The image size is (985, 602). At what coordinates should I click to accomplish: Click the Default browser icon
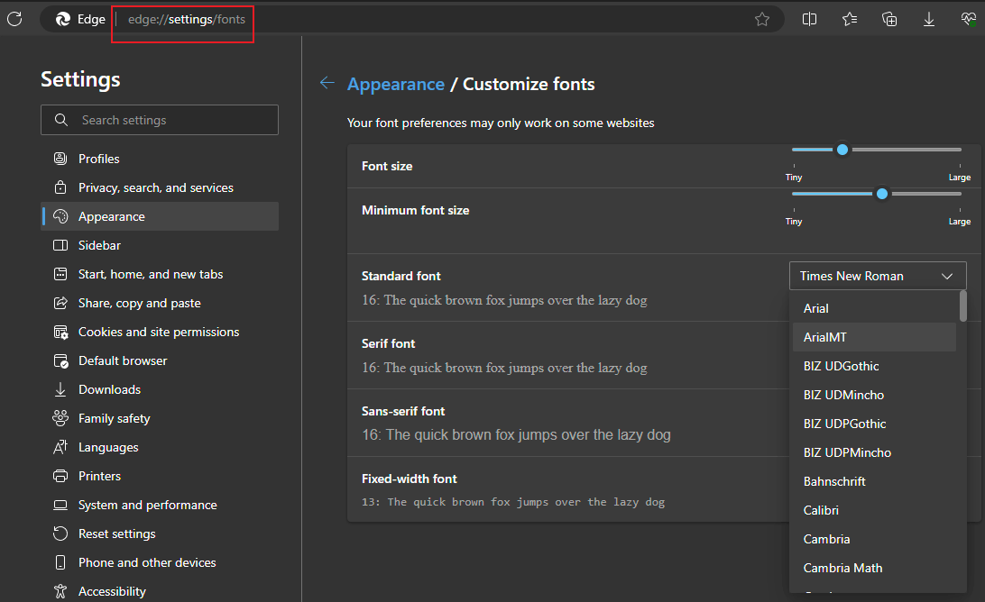coord(60,360)
